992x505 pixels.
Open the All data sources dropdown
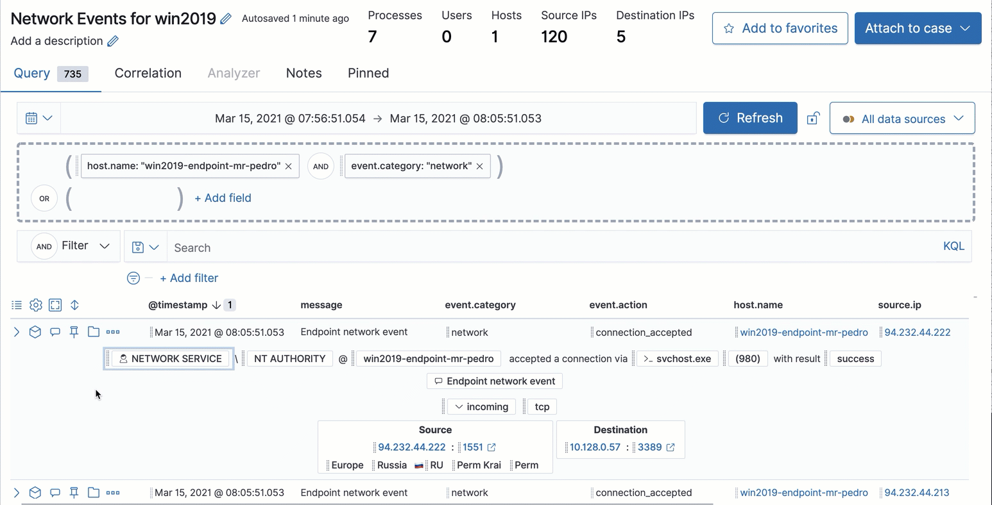[x=902, y=118]
